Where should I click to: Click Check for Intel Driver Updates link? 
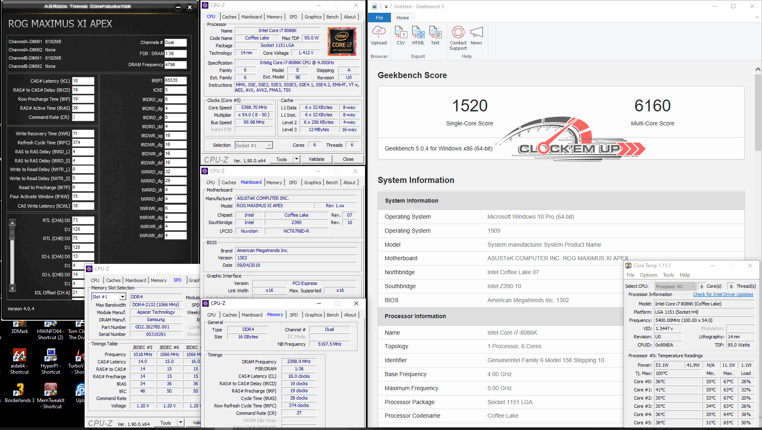[x=723, y=294]
